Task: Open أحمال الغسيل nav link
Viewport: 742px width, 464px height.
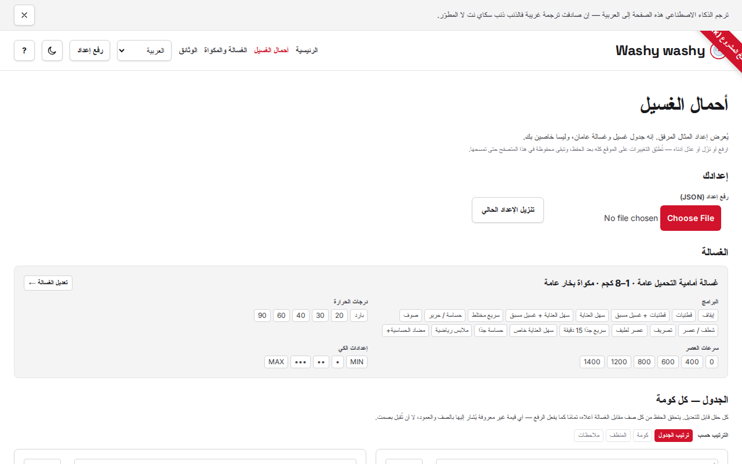Action: coord(271,50)
